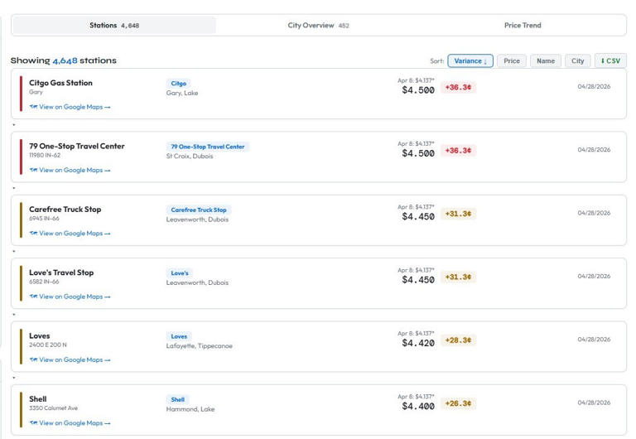Expand details below 79 One-Stop Travel Center card
Image resolution: width=636 pixels, height=439 pixels.
tap(14, 188)
